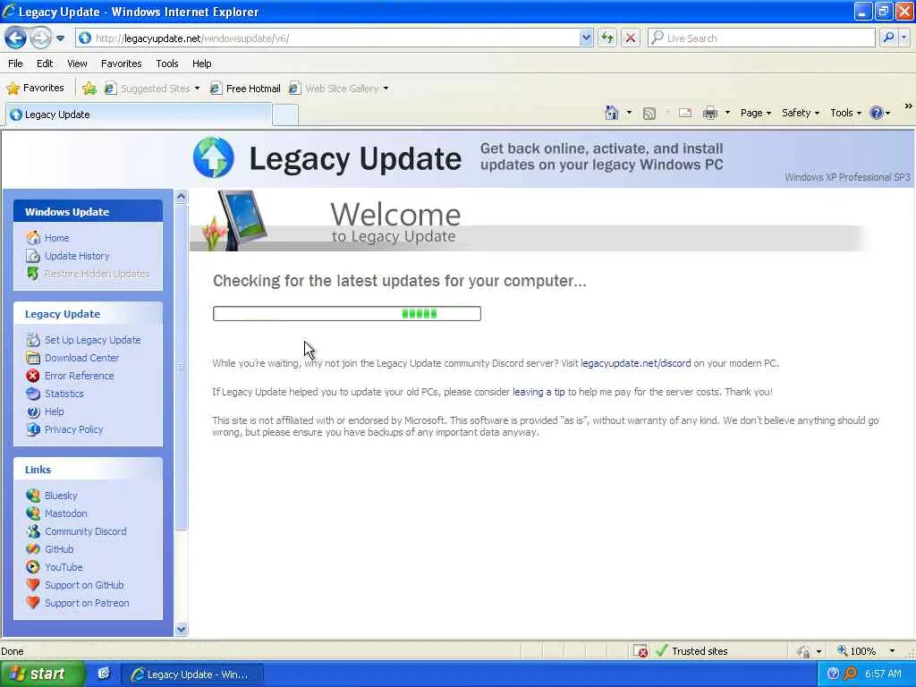Open Set Up Legacy Update link
The image size is (916, 687).
coord(93,340)
